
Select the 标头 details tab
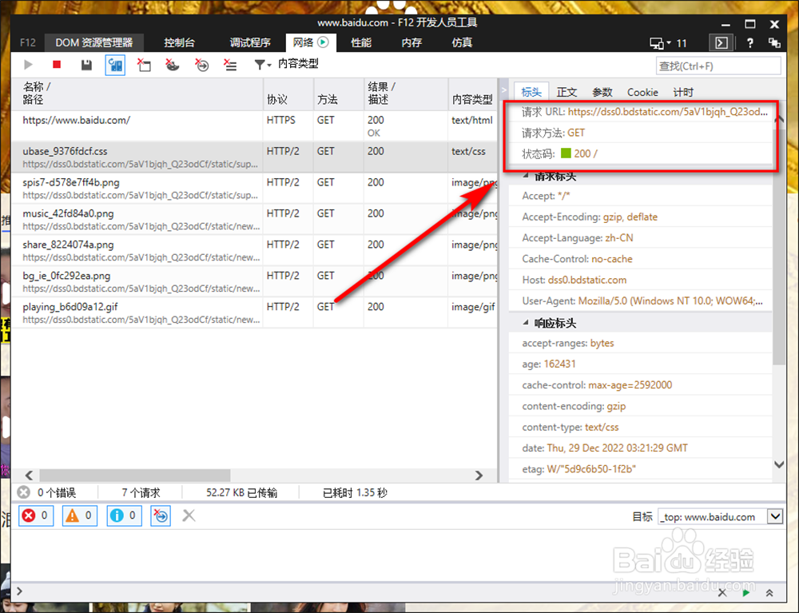531,92
